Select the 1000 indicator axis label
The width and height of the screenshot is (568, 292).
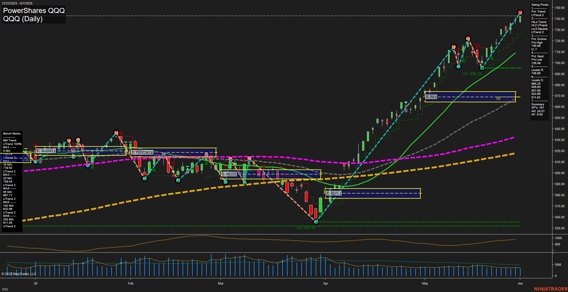[558, 238]
